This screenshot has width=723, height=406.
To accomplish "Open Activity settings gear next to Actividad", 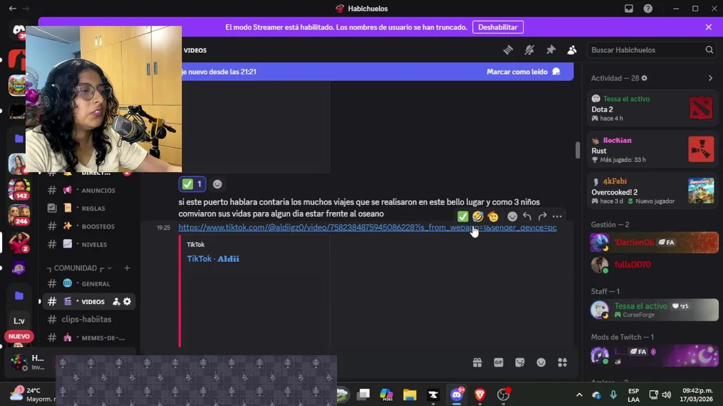I will click(x=644, y=78).
